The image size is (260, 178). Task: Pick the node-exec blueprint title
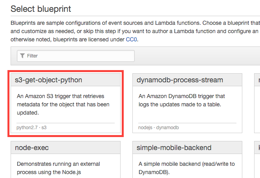[32, 148]
